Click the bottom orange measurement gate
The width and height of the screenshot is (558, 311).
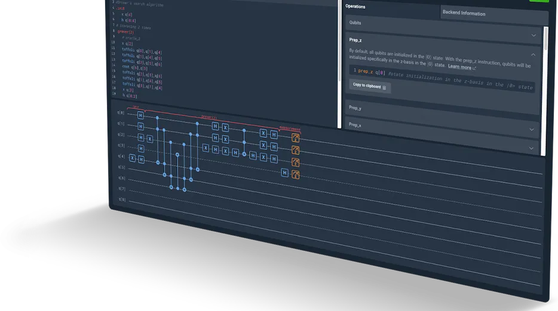pos(295,175)
